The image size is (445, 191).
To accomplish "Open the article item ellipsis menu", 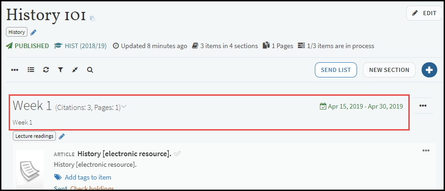I will pyautogui.click(x=426, y=151).
